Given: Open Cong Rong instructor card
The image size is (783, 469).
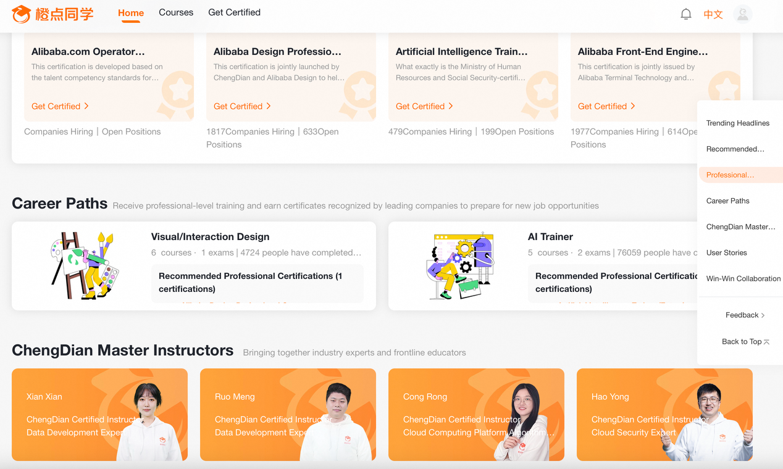Looking at the screenshot, I should coord(476,414).
